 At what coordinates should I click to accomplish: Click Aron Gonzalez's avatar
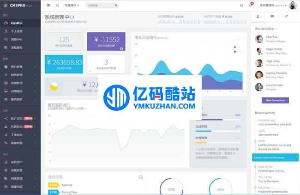[x=259, y=87]
